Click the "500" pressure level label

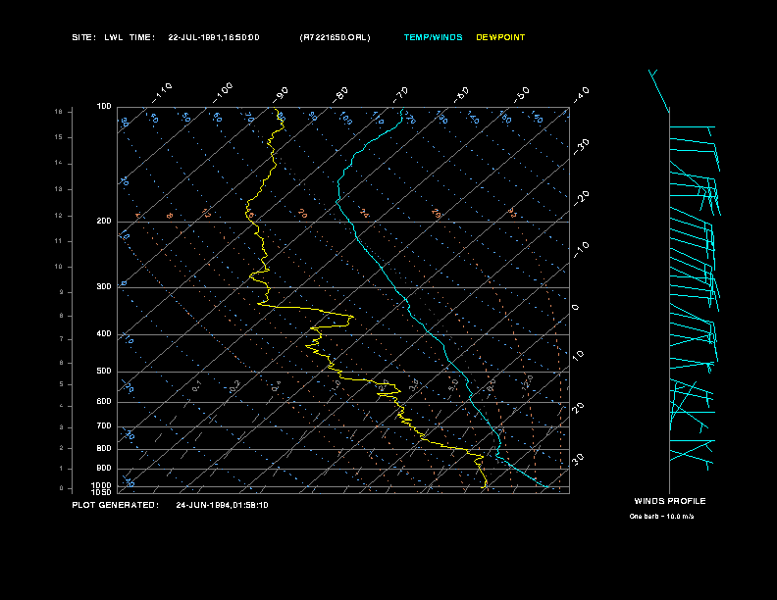(x=104, y=372)
